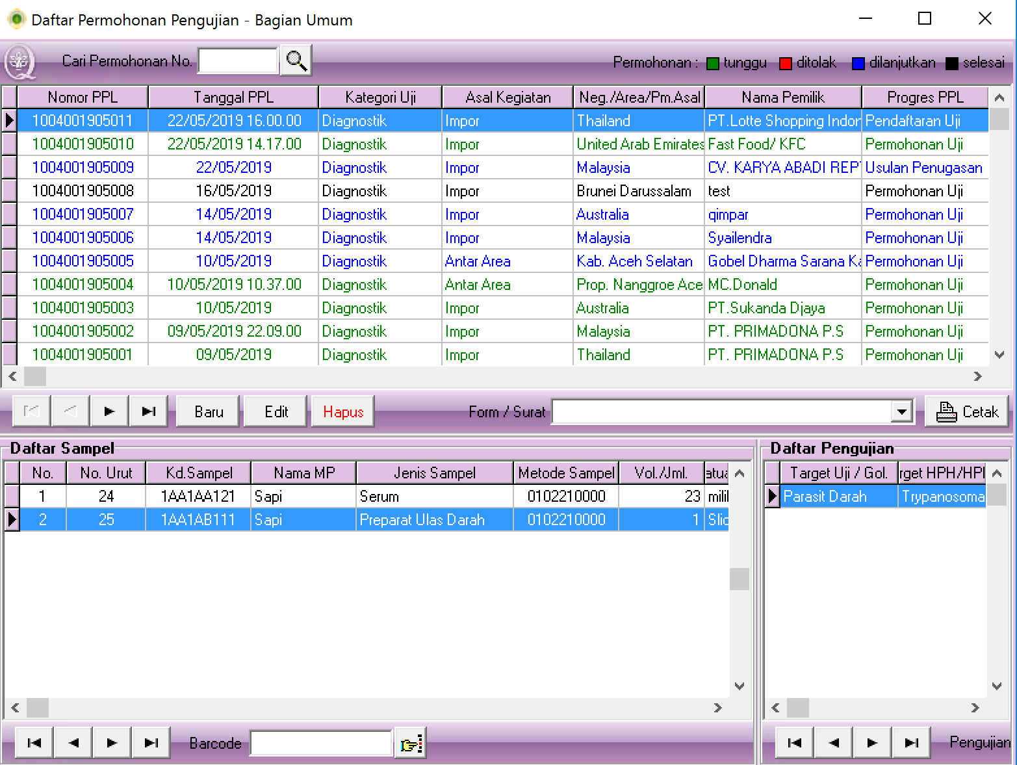Click the barcode scan hand icon
The height and width of the screenshot is (765, 1017).
point(411,743)
